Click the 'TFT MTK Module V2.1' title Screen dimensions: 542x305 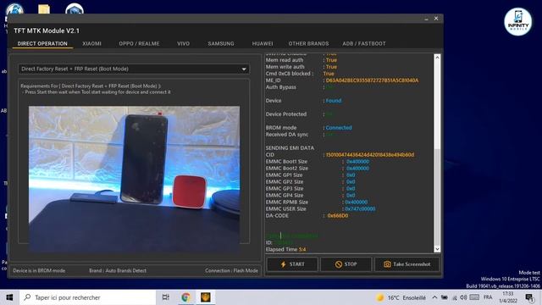click(47, 30)
